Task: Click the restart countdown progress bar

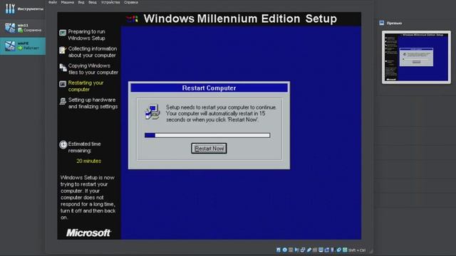Action: click(x=207, y=135)
